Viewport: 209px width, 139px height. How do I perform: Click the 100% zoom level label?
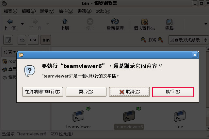[152, 40]
